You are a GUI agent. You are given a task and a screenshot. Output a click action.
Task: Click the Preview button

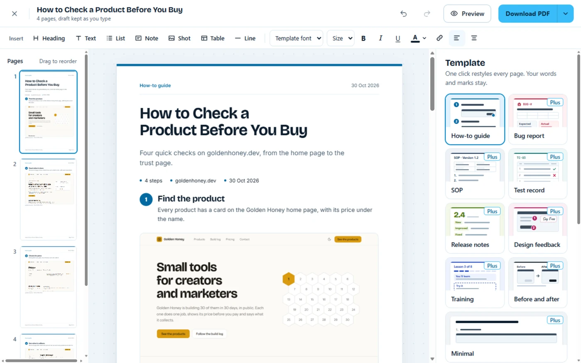(x=467, y=14)
